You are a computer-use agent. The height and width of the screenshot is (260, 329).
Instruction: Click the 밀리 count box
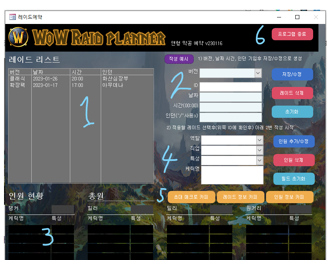(x=221, y=210)
